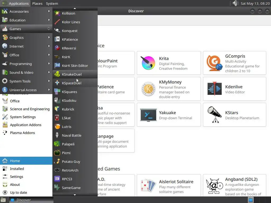Expand Universal Access submenu arrow
The image size is (271, 203).
point(49,90)
